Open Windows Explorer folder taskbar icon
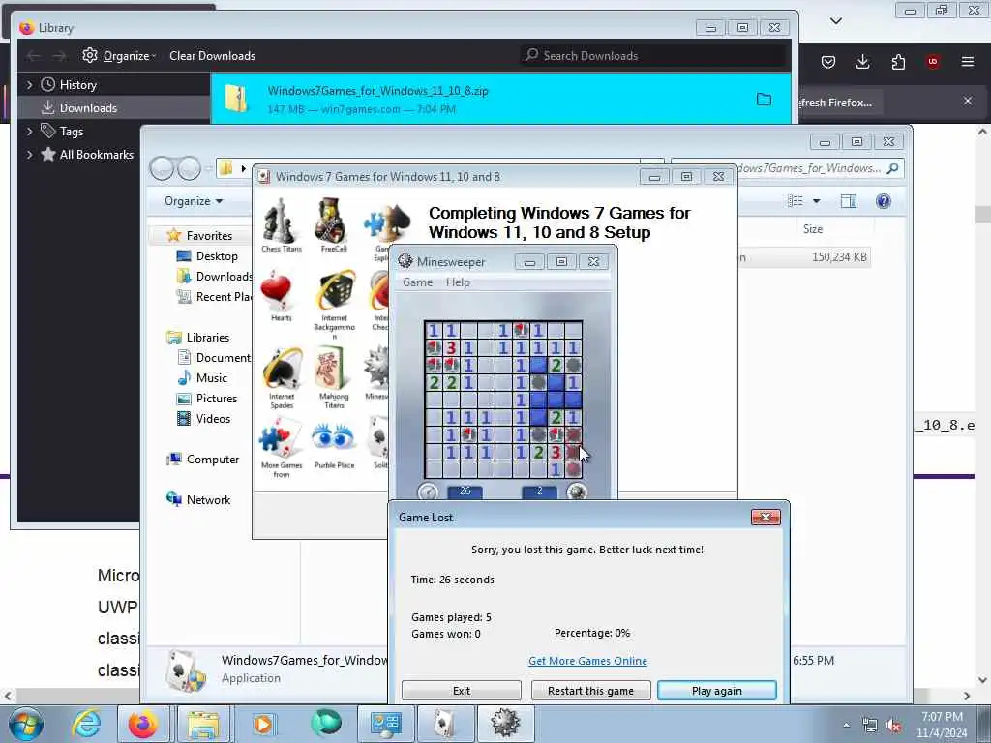The width and height of the screenshot is (991, 743). [202, 724]
